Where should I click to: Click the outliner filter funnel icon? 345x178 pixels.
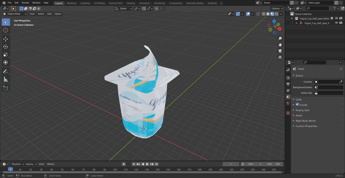[335, 8]
